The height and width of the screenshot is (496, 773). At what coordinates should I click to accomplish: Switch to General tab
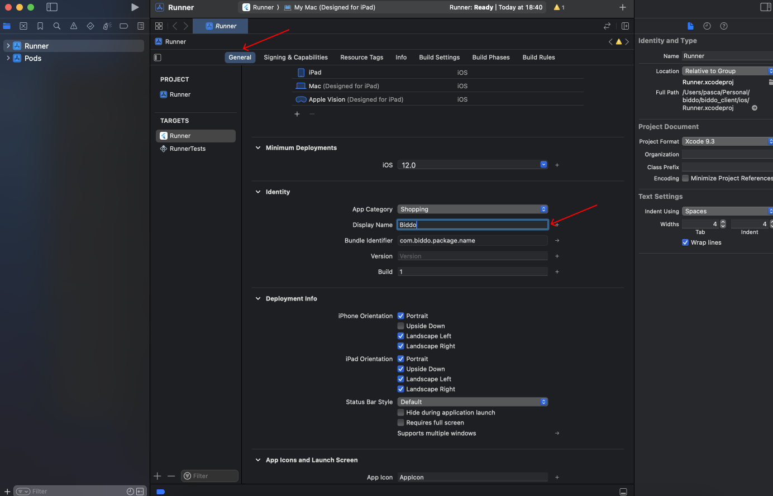tap(240, 58)
